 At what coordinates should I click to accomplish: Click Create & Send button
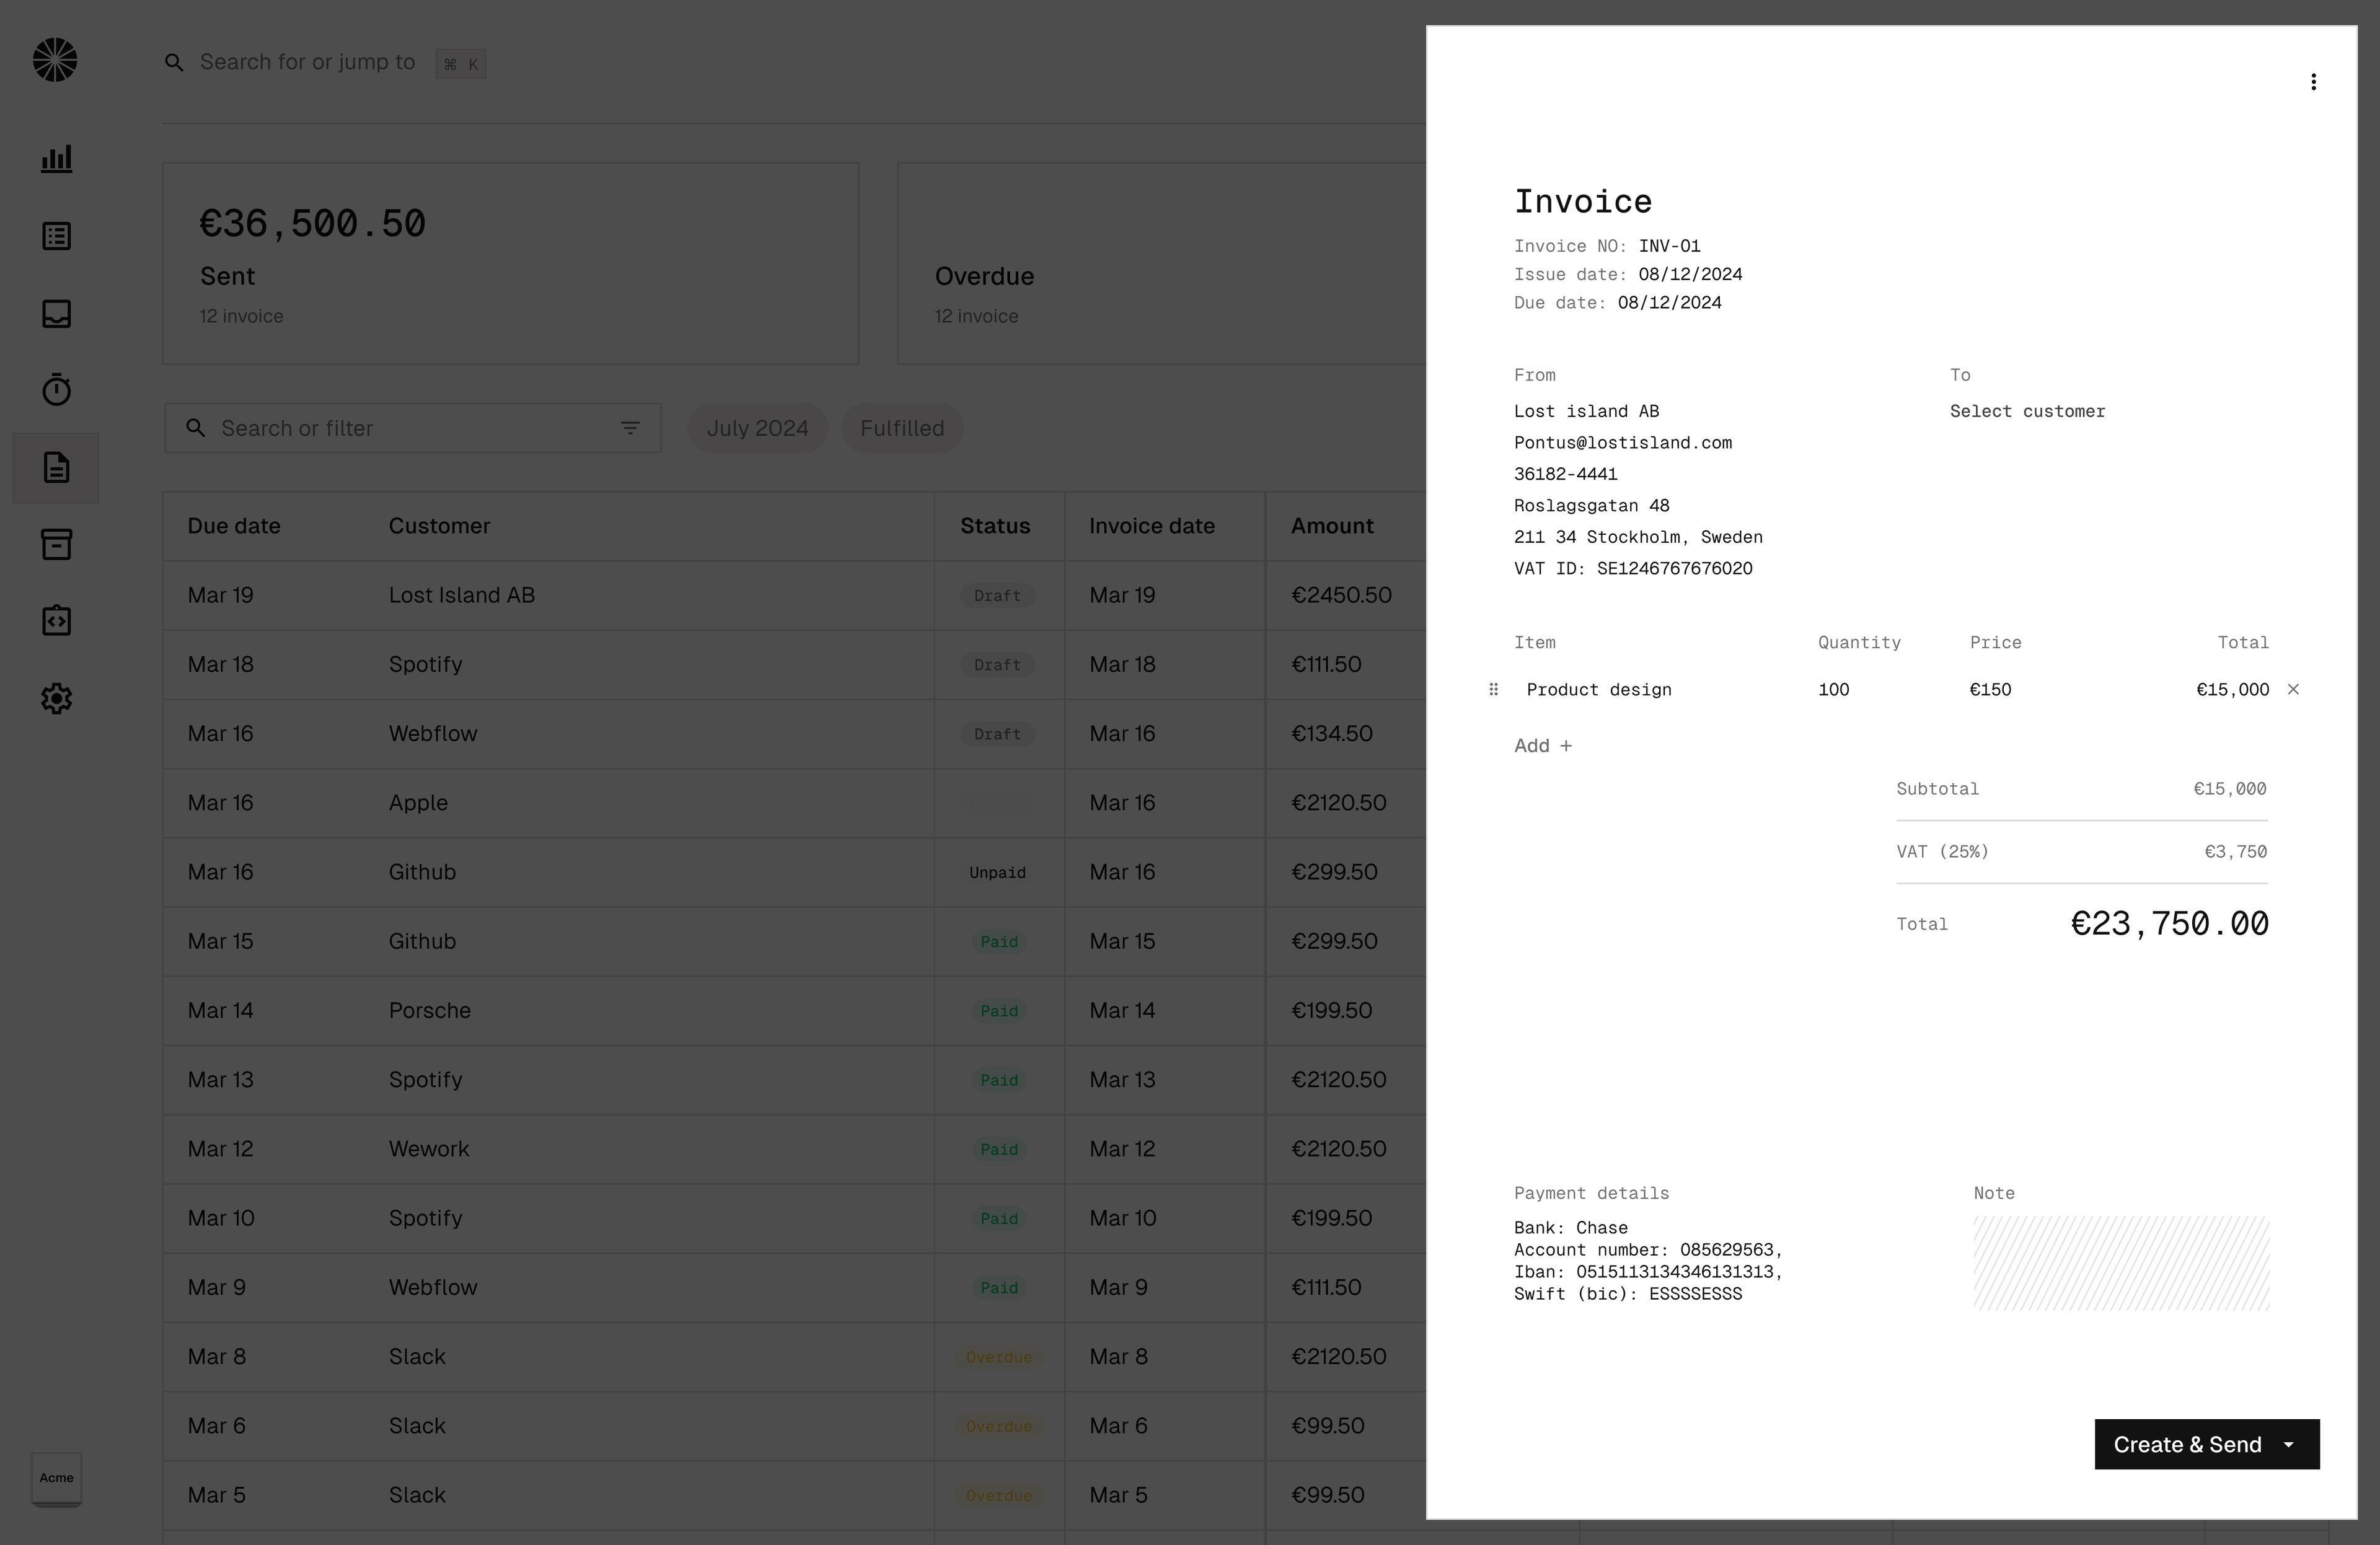pyautogui.click(x=2186, y=1444)
